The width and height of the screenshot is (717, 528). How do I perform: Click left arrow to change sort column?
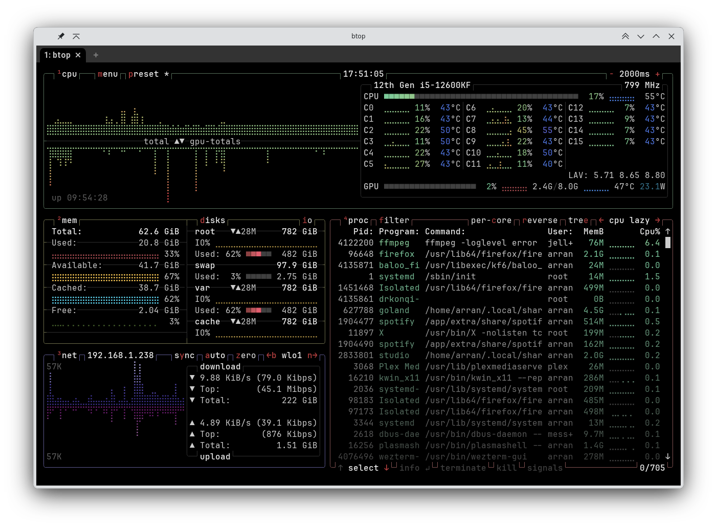[x=601, y=221]
